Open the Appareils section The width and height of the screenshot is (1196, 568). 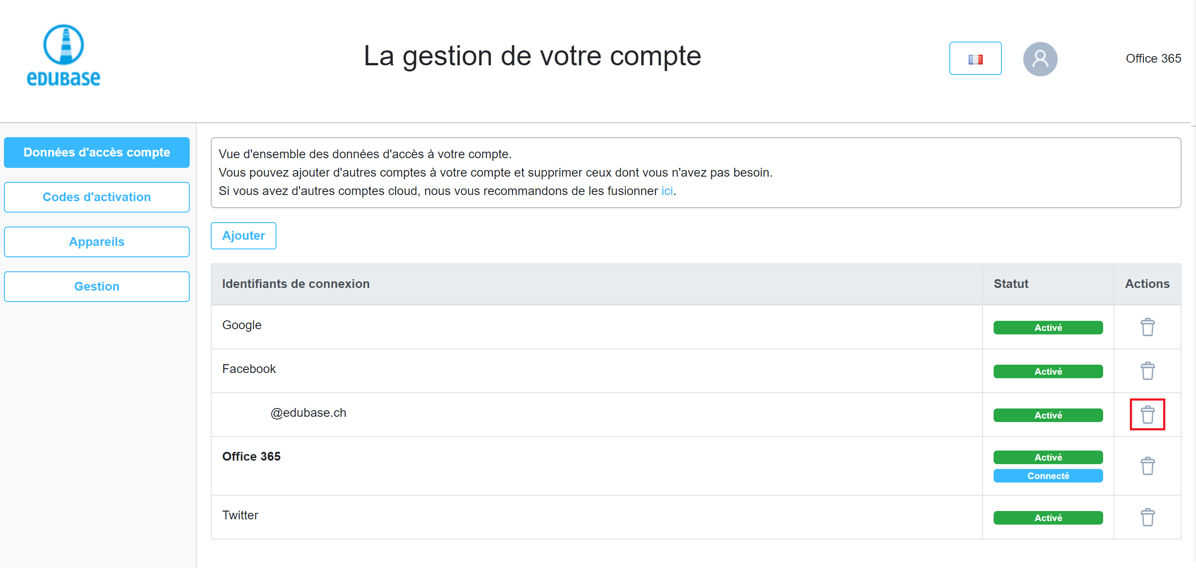(96, 241)
